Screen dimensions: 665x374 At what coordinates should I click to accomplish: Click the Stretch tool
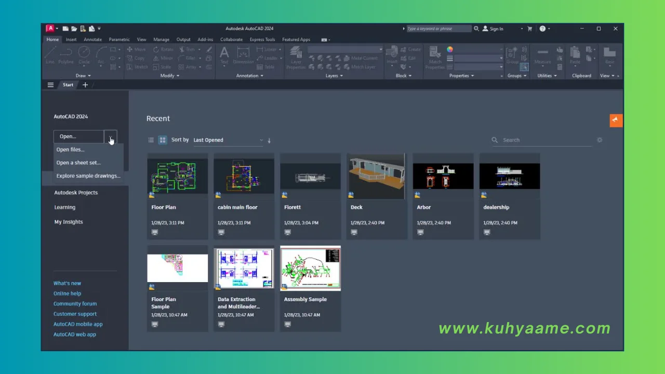[137, 67]
